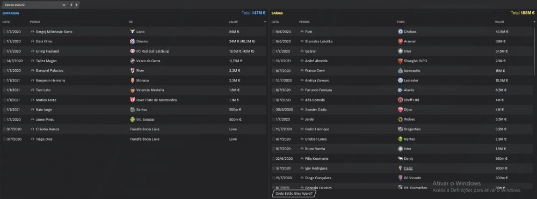Select radio circle for Sergej Milinkovic-Savic row
537x199 pixels.
(4, 32)
